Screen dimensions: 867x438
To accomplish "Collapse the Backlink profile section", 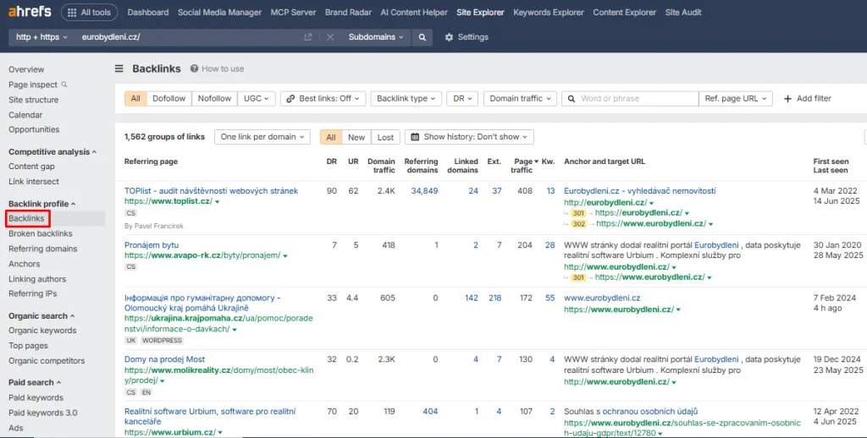I will tap(42, 204).
